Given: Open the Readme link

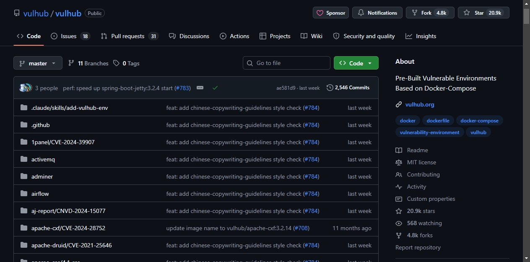Looking at the screenshot, I should click(x=412, y=150).
